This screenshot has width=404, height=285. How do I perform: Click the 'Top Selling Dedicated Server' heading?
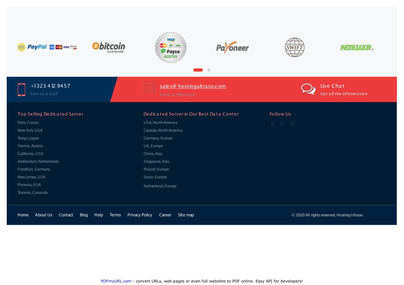[50, 114]
